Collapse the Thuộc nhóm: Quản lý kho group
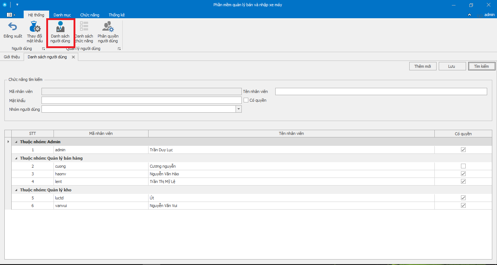This screenshot has width=497, height=265. point(16,190)
